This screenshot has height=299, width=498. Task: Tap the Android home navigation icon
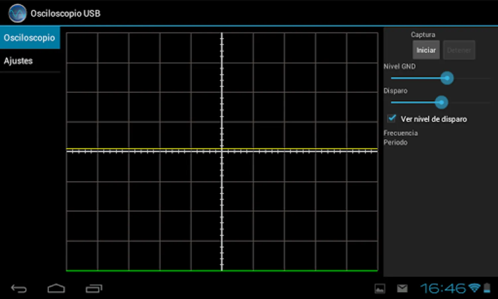tap(56, 288)
